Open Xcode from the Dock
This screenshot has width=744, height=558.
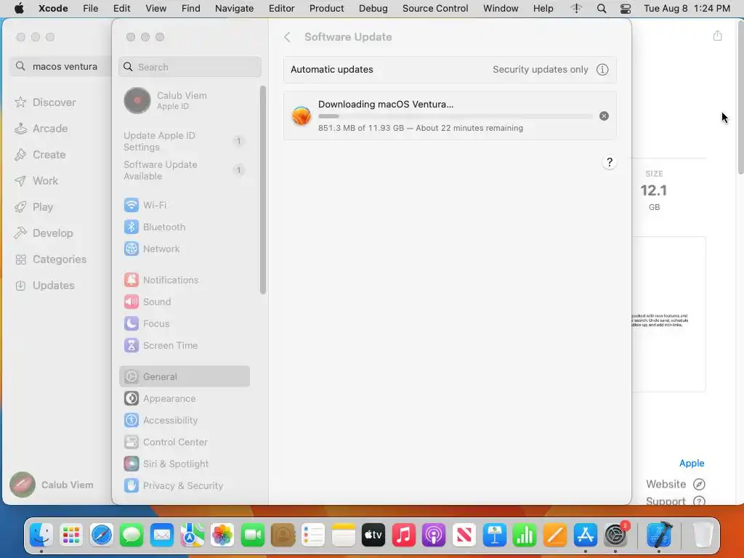(x=660, y=535)
